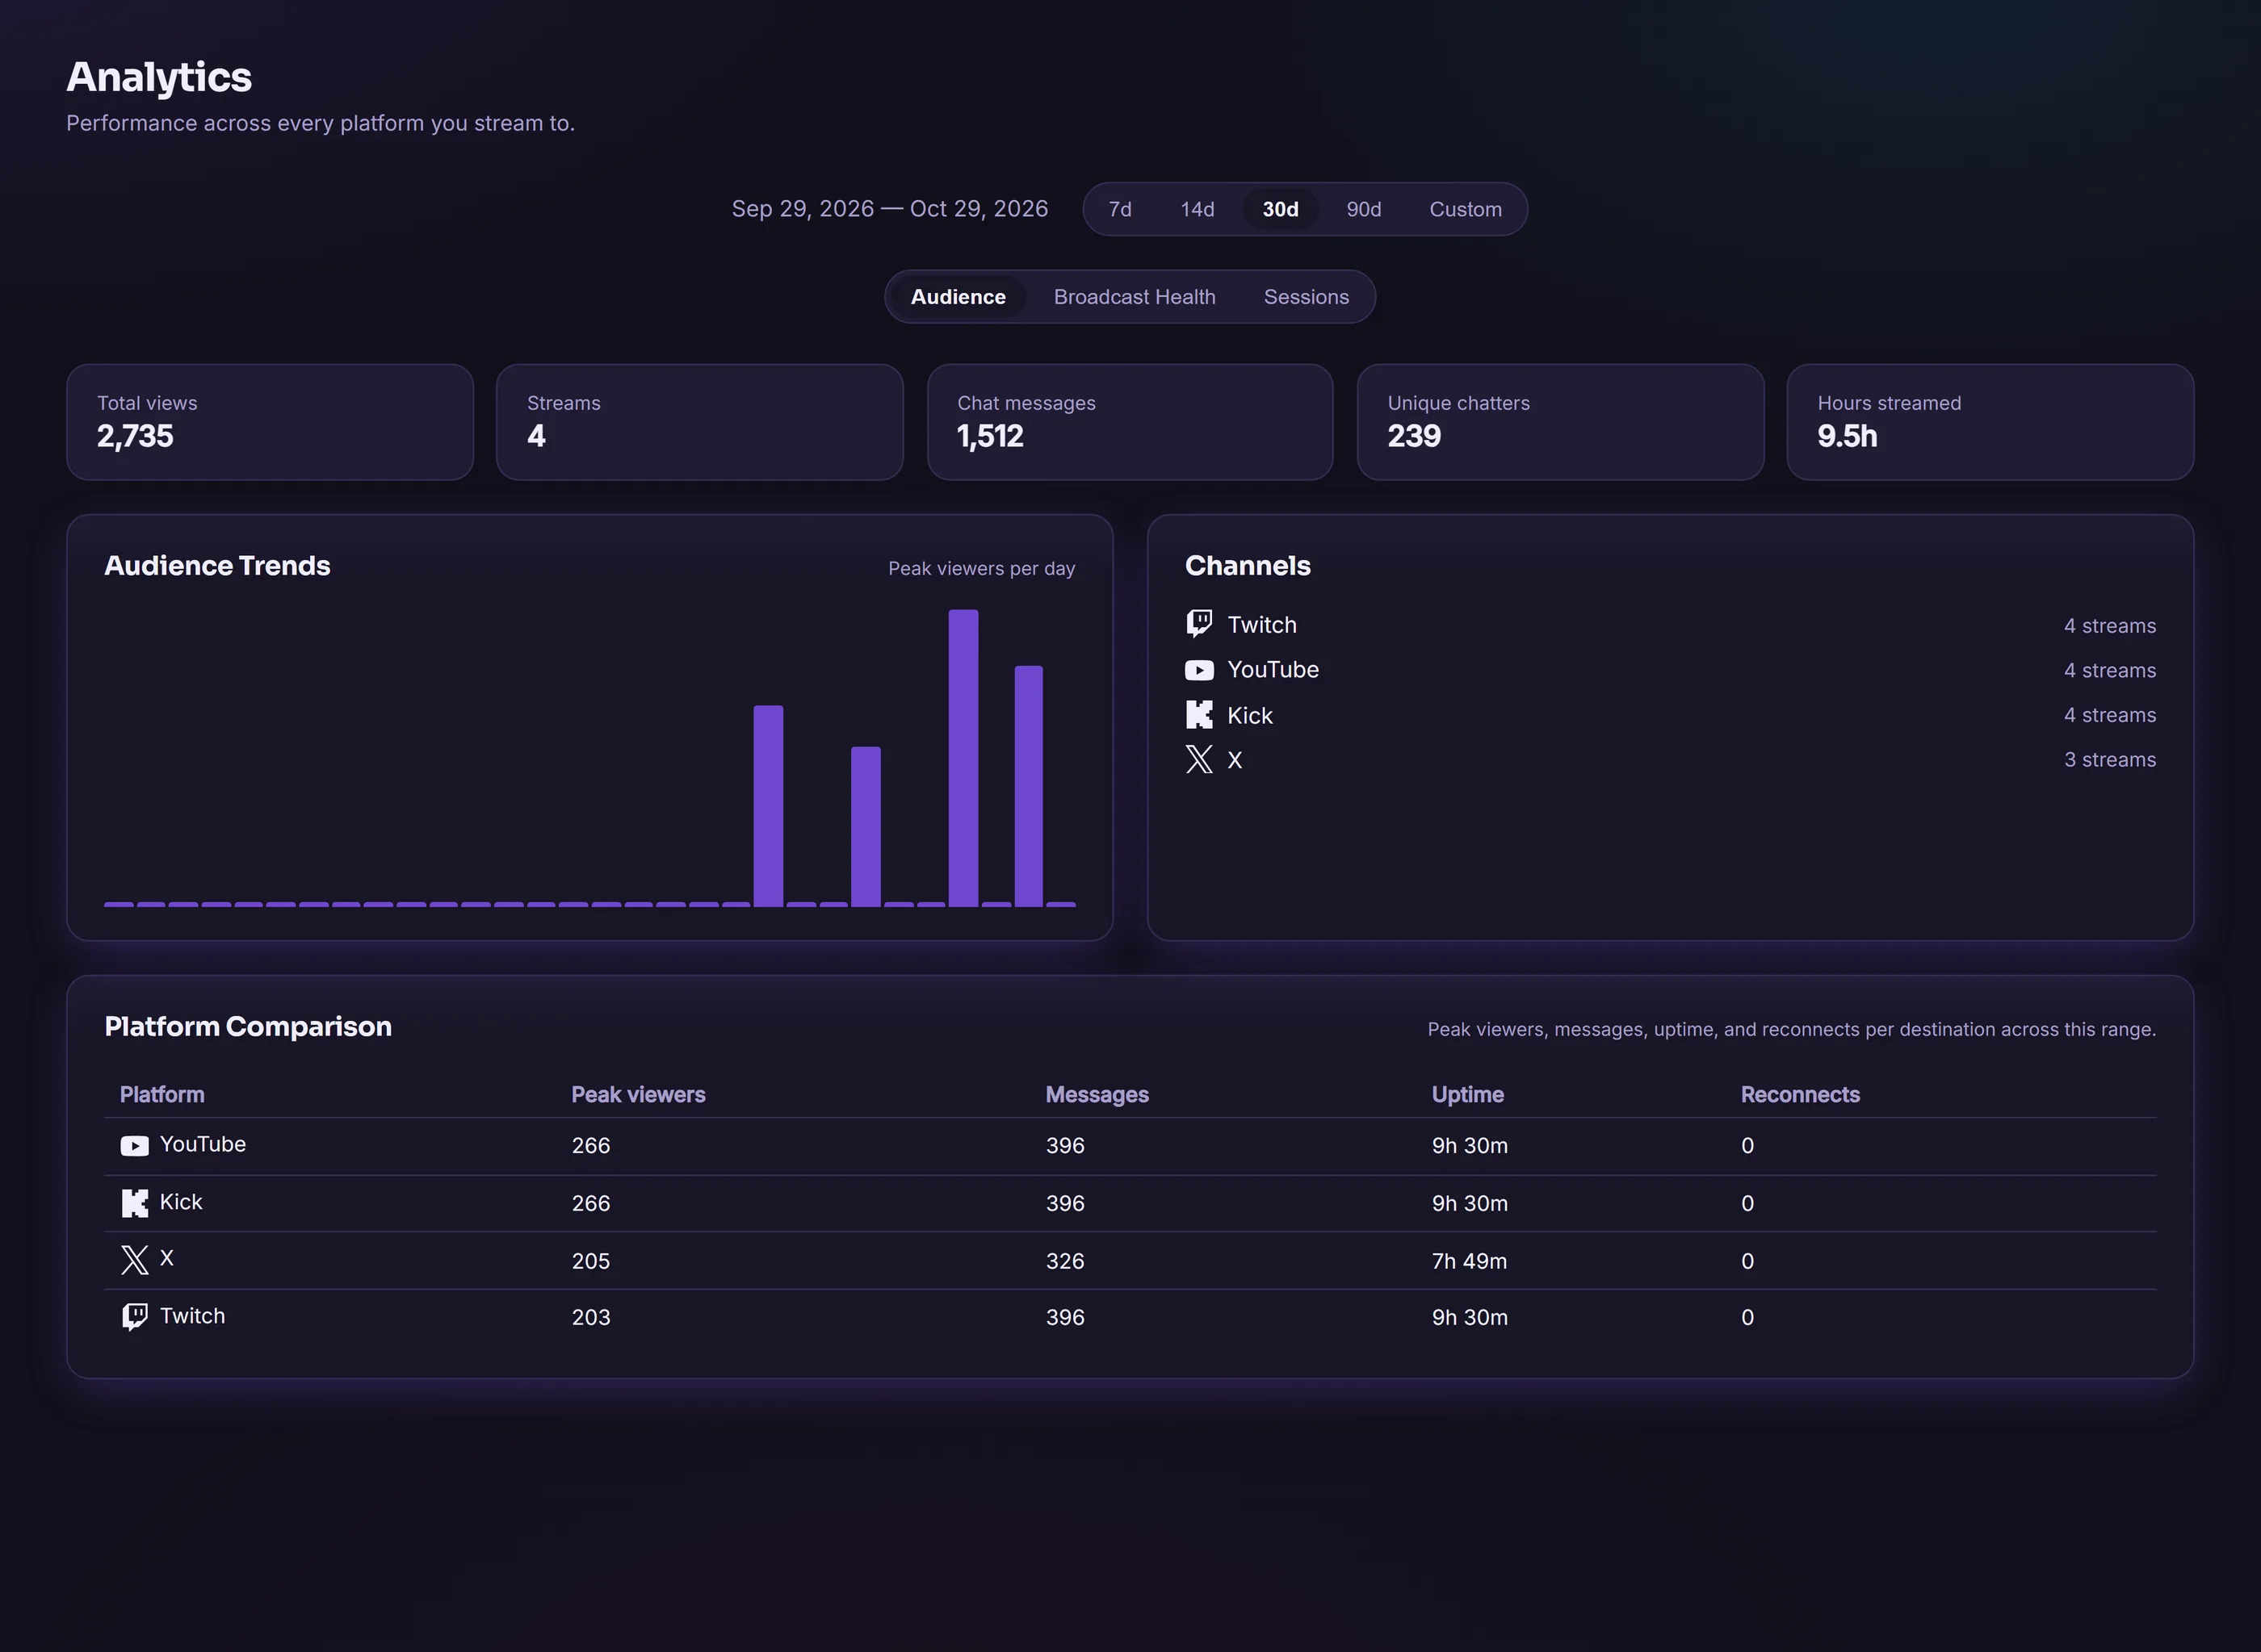Click the Channels panel heading

tap(1248, 566)
